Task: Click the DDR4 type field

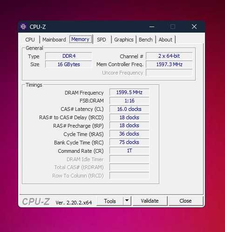Action: click(68, 56)
